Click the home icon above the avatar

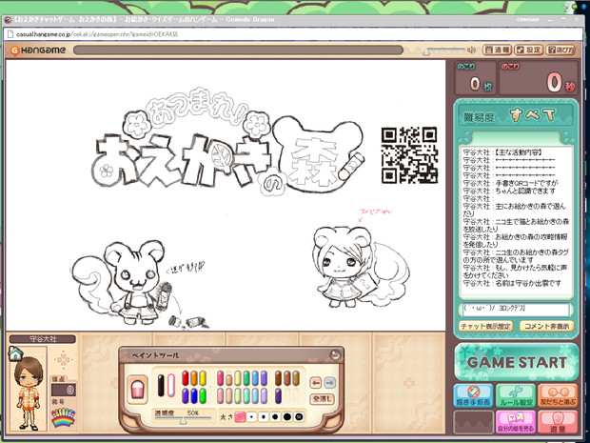point(16,353)
